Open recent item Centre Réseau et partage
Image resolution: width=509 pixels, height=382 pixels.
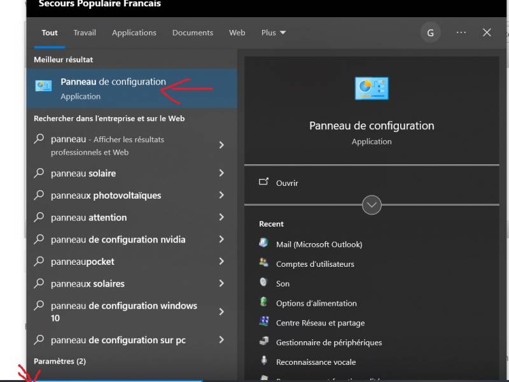click(x=321, y=323)
